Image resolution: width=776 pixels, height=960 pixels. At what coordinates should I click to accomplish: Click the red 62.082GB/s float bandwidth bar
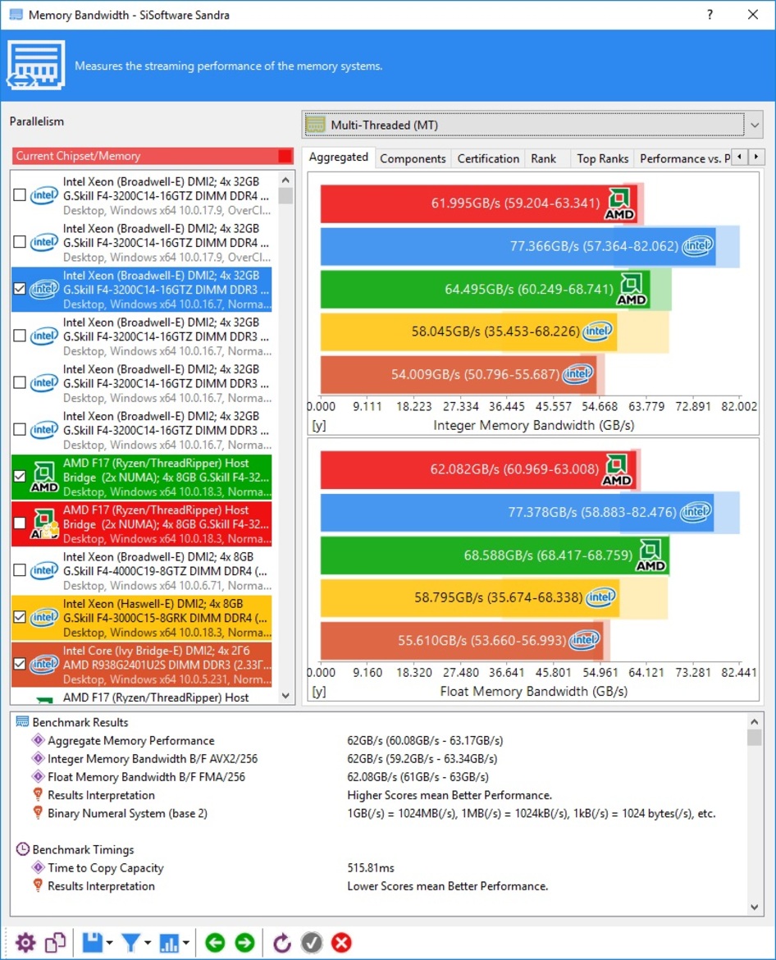(x=478, y=470)
